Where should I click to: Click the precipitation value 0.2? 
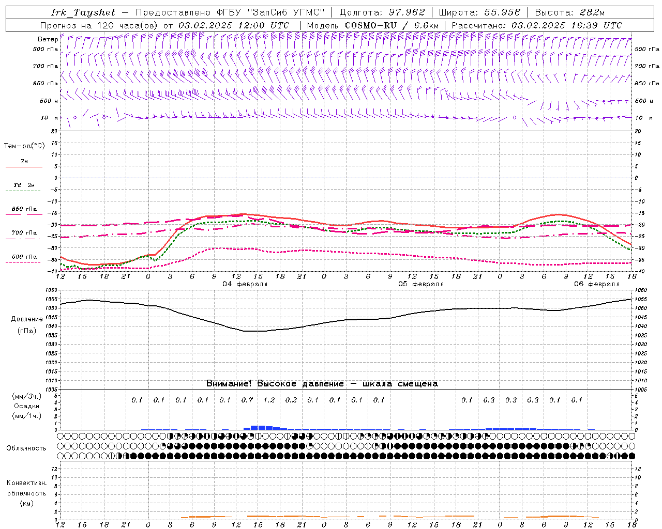[291, 400]
